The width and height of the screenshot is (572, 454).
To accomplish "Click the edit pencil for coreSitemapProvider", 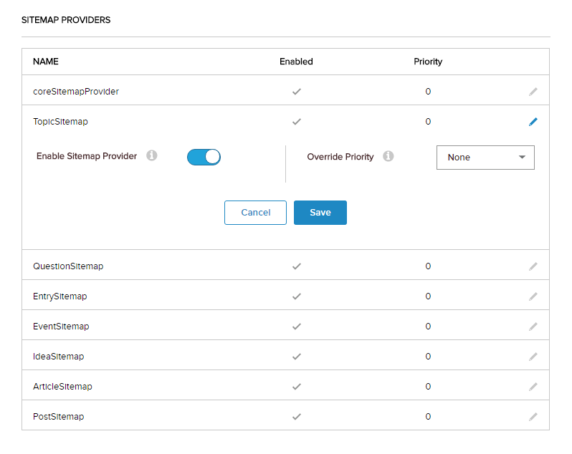I will 533,92.
